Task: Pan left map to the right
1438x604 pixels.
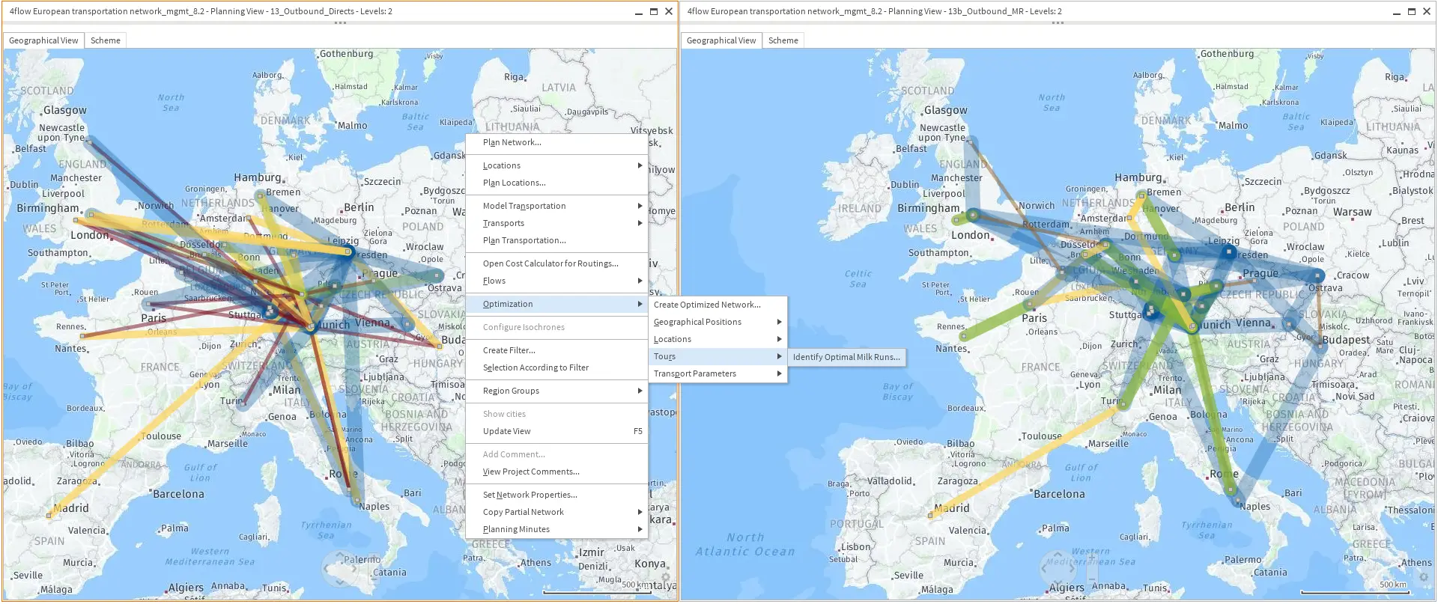Action: click(354, 569)
